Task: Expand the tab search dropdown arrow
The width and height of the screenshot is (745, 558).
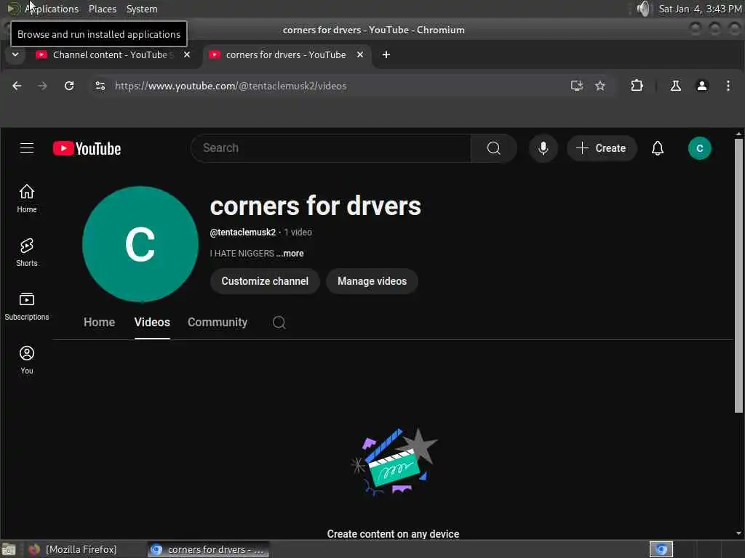Action: (x=15, y=54)
